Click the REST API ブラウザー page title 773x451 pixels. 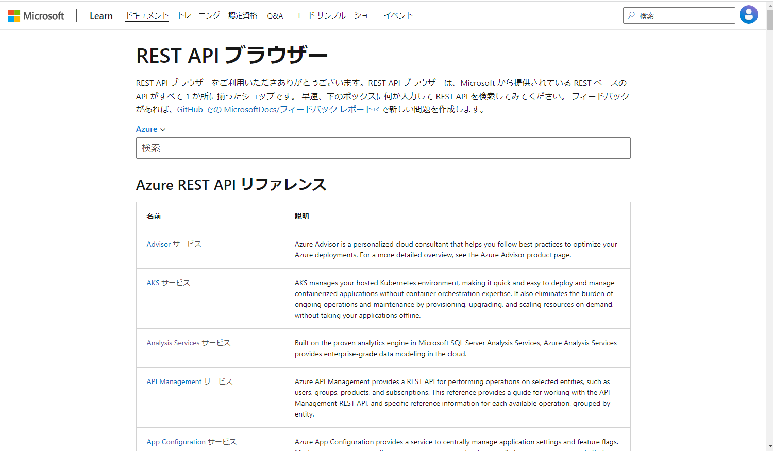coord(232,55)
